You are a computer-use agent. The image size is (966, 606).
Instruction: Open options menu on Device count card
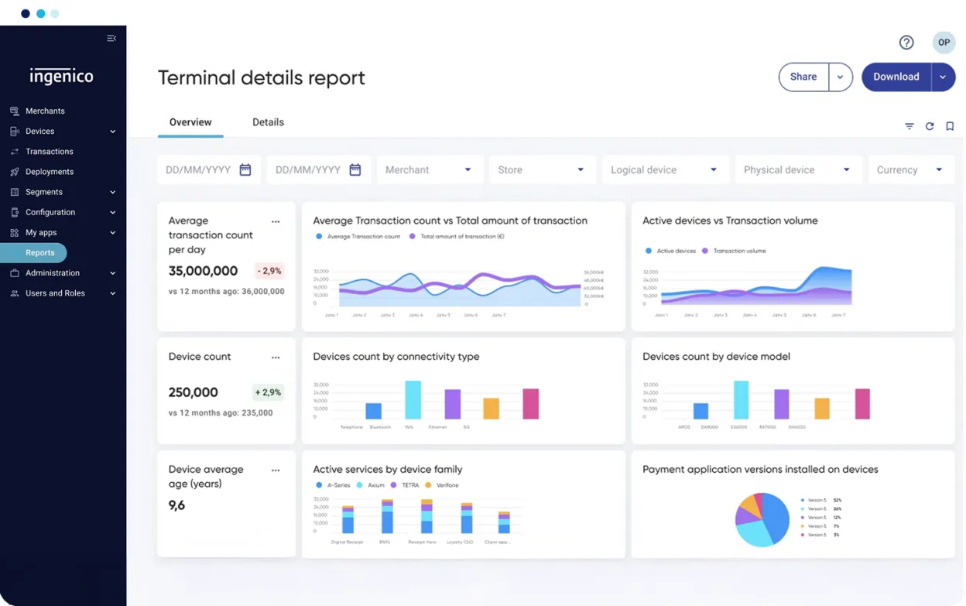(276, 358)
